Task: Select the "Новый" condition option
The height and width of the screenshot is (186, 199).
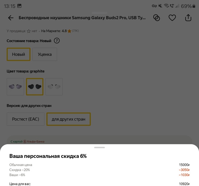Action: point(18,54)
